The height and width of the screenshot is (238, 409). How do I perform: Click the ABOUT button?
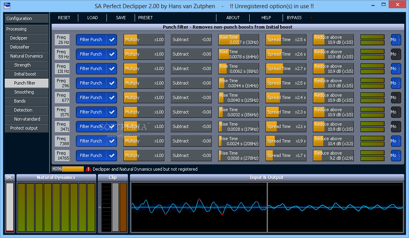click(233, 18)
